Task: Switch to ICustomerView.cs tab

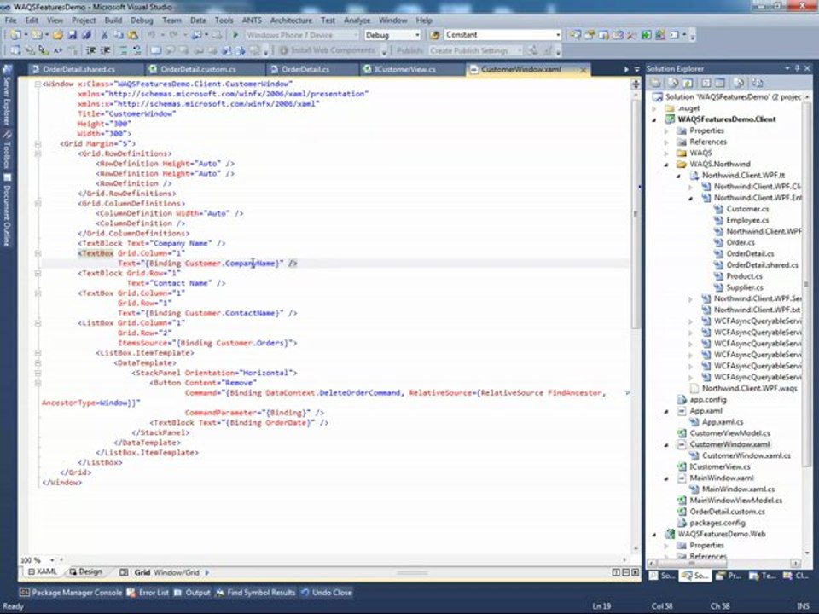Action: [x=404, y=69]
